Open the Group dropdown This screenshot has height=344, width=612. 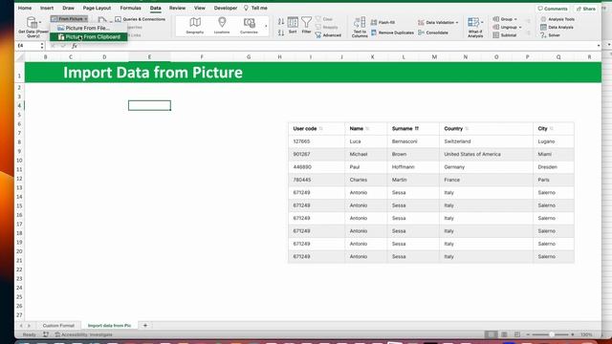(x=505, y=19)
